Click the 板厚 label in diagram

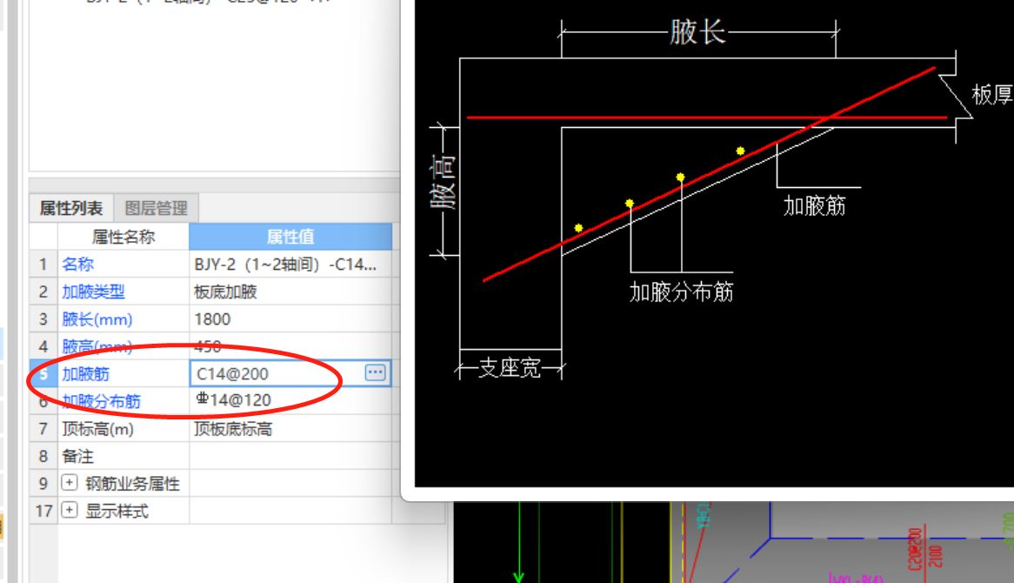pyautogui.click(x=992, y=95)
